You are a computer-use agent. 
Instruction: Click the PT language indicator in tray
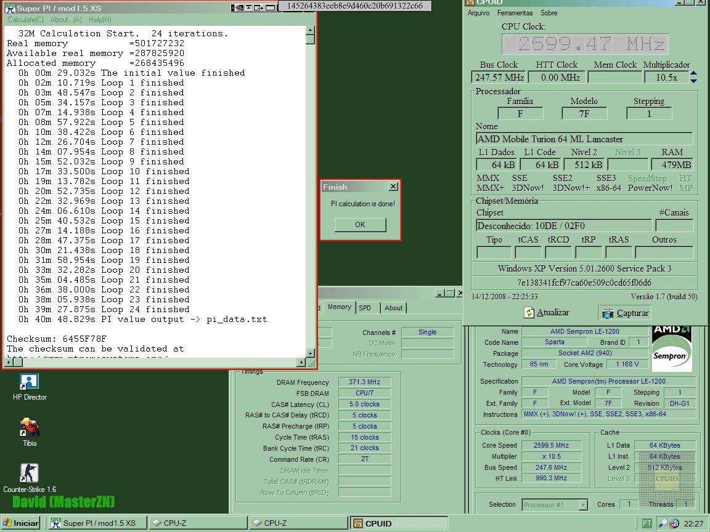pyautogui.click(x=647, y=523)
